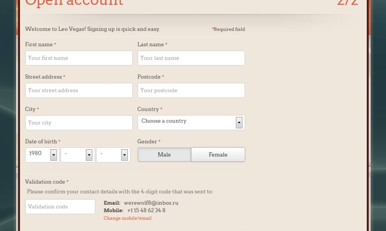Choose the Female gender option
The image size is (386, 231).
[x=218, y=155]
